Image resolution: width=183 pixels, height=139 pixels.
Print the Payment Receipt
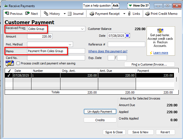click(x=104, y=14)
